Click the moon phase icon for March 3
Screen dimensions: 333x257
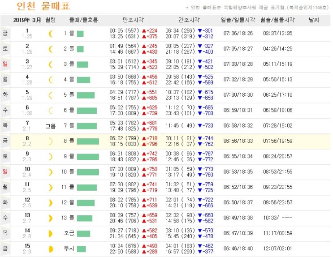[x=51, y=64]
